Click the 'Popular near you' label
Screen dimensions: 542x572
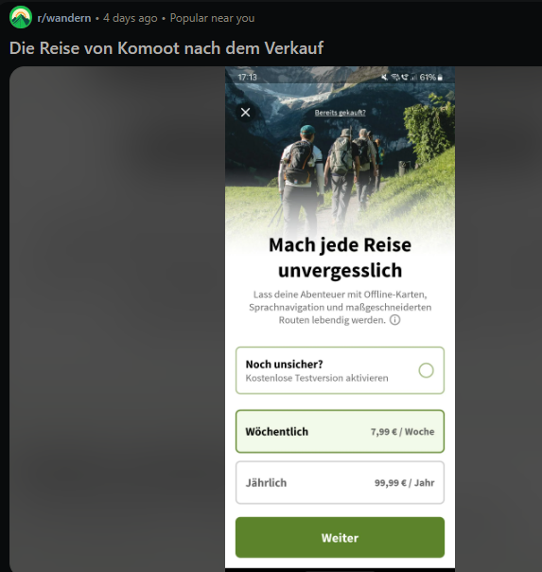[213, 18]
